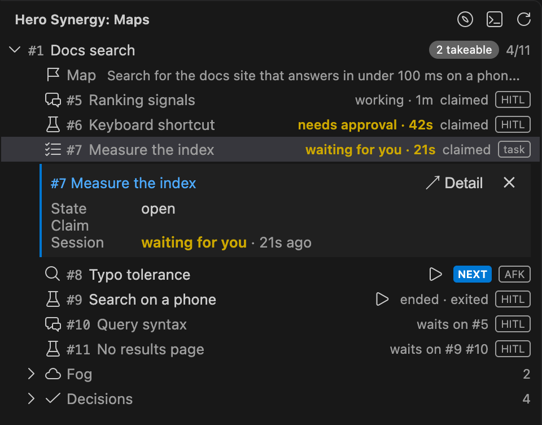Click 'waiting for you · 21s' row status
This screenshot has height=425, width=542.
(370, 150)
